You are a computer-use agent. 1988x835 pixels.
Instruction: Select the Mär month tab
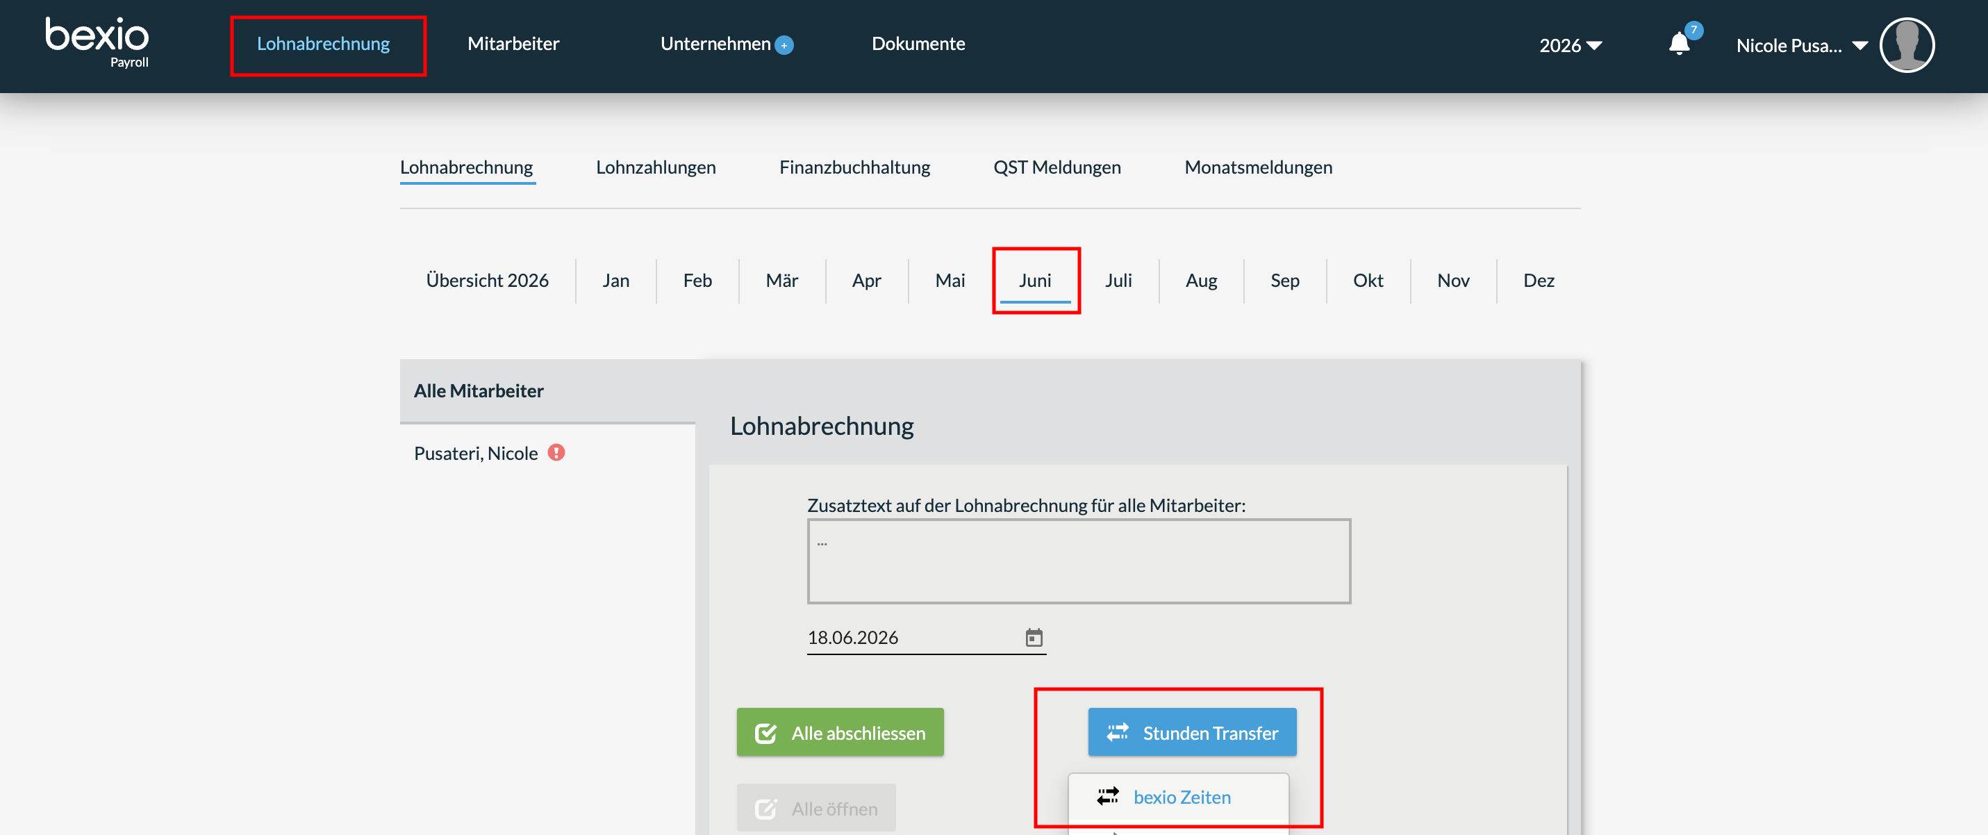(x=781, y=280)
